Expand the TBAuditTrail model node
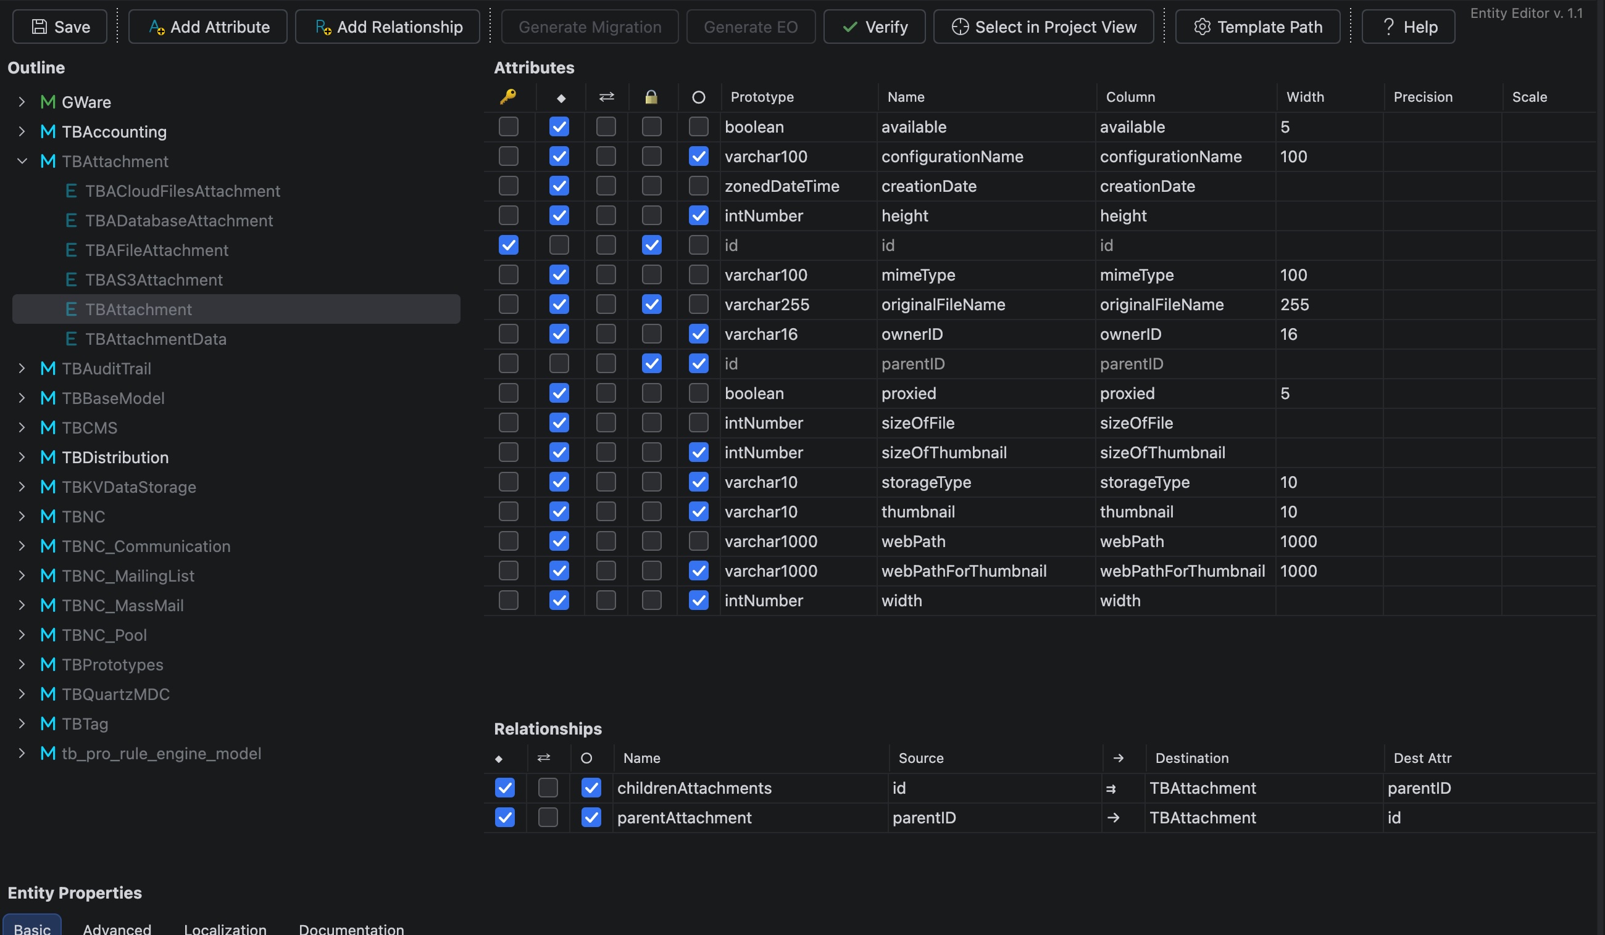 coord(22,369)
